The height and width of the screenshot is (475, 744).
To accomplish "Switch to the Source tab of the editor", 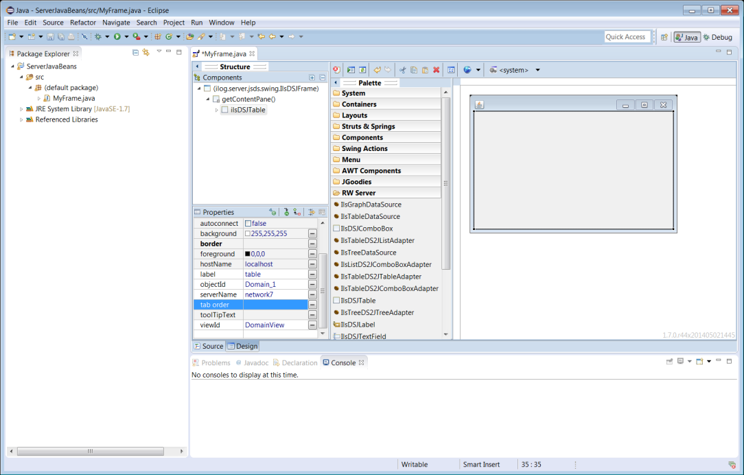I will (x=209, y=347).
